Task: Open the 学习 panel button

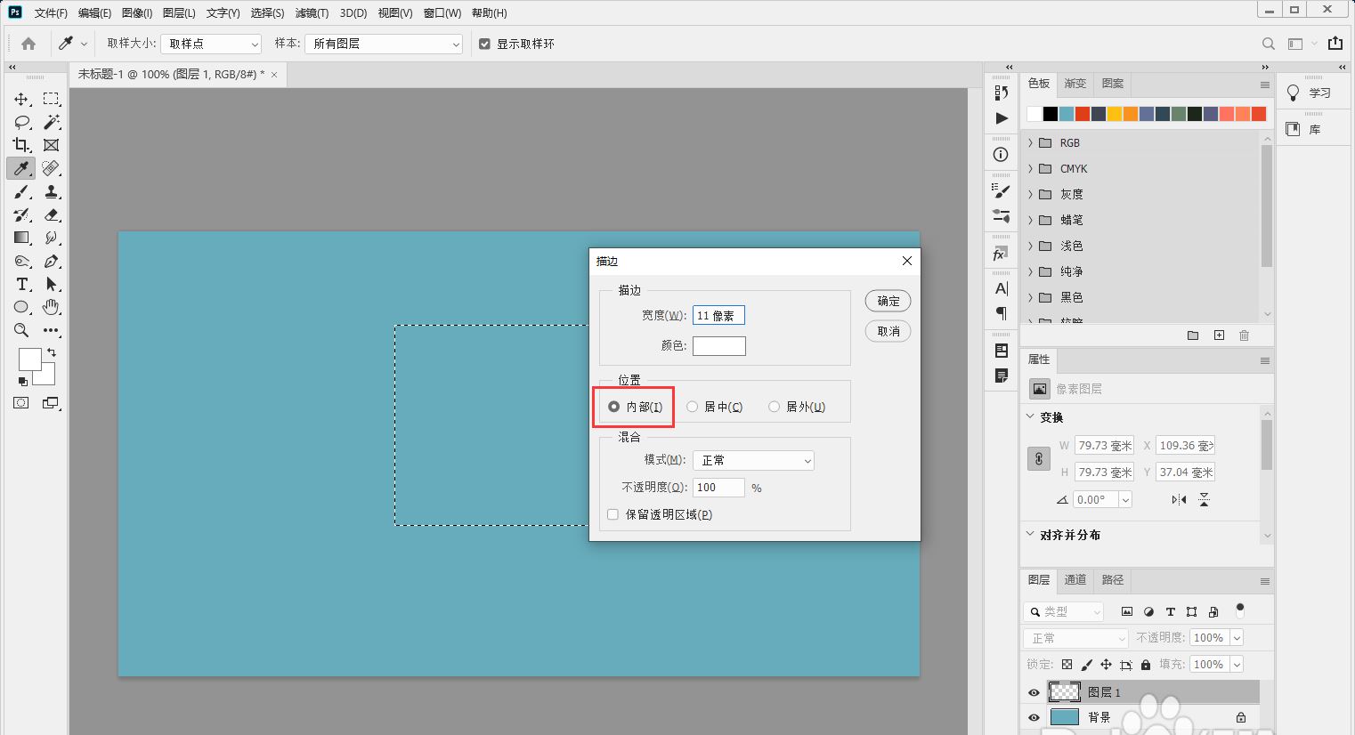Action: pyautogui.click(x=1309, y=93)
